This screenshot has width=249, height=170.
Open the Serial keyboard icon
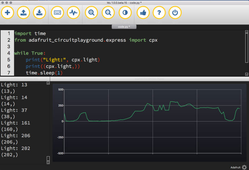tap(57, 13)
